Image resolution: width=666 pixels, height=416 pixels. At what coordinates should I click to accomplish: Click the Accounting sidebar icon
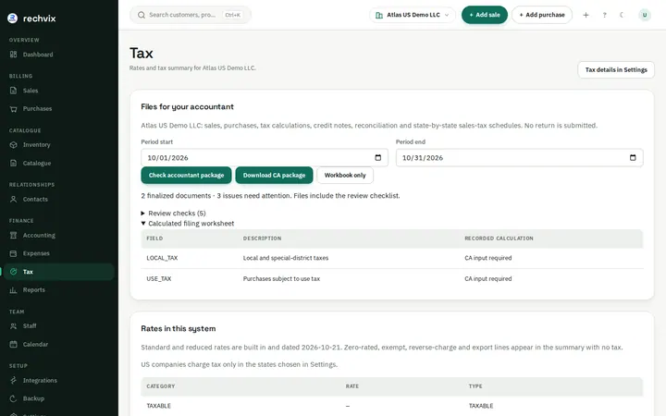point(14,235)
